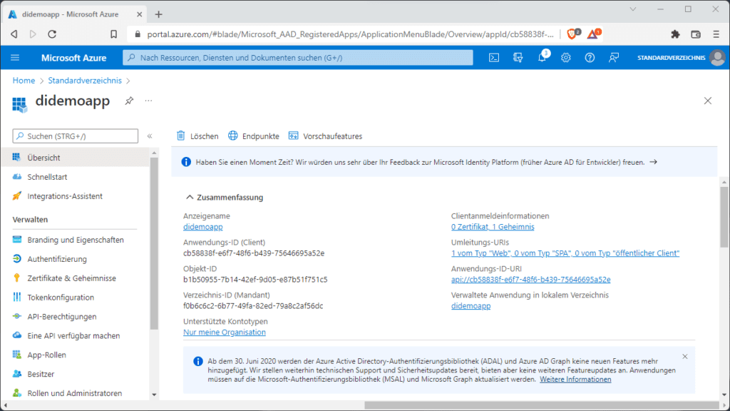Open Rollen und Administratoren

coord(74,393)
